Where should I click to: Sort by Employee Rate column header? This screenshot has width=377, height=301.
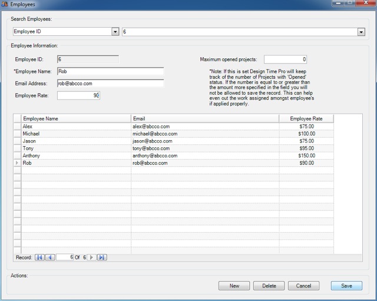(306, 119)
